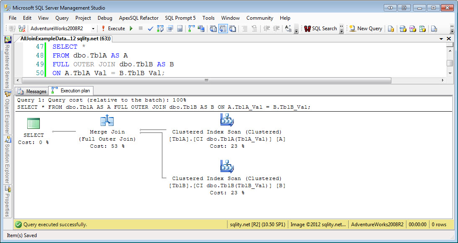Toggle Include Actual Execution Plan
This screenshot has height=243, width=458.
[x=191, y=29]
